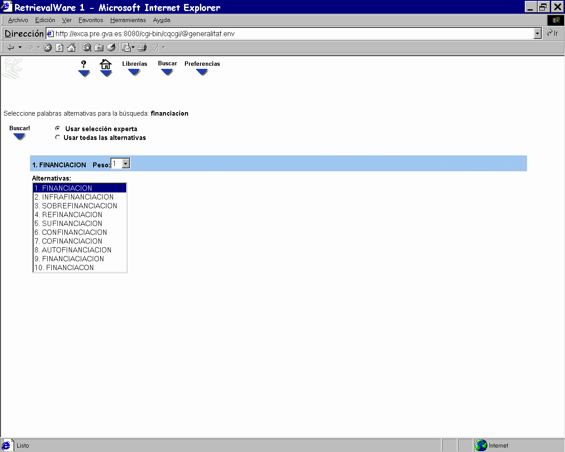
Task: Click the Print toolbar icon
Action: pos(142,48)
